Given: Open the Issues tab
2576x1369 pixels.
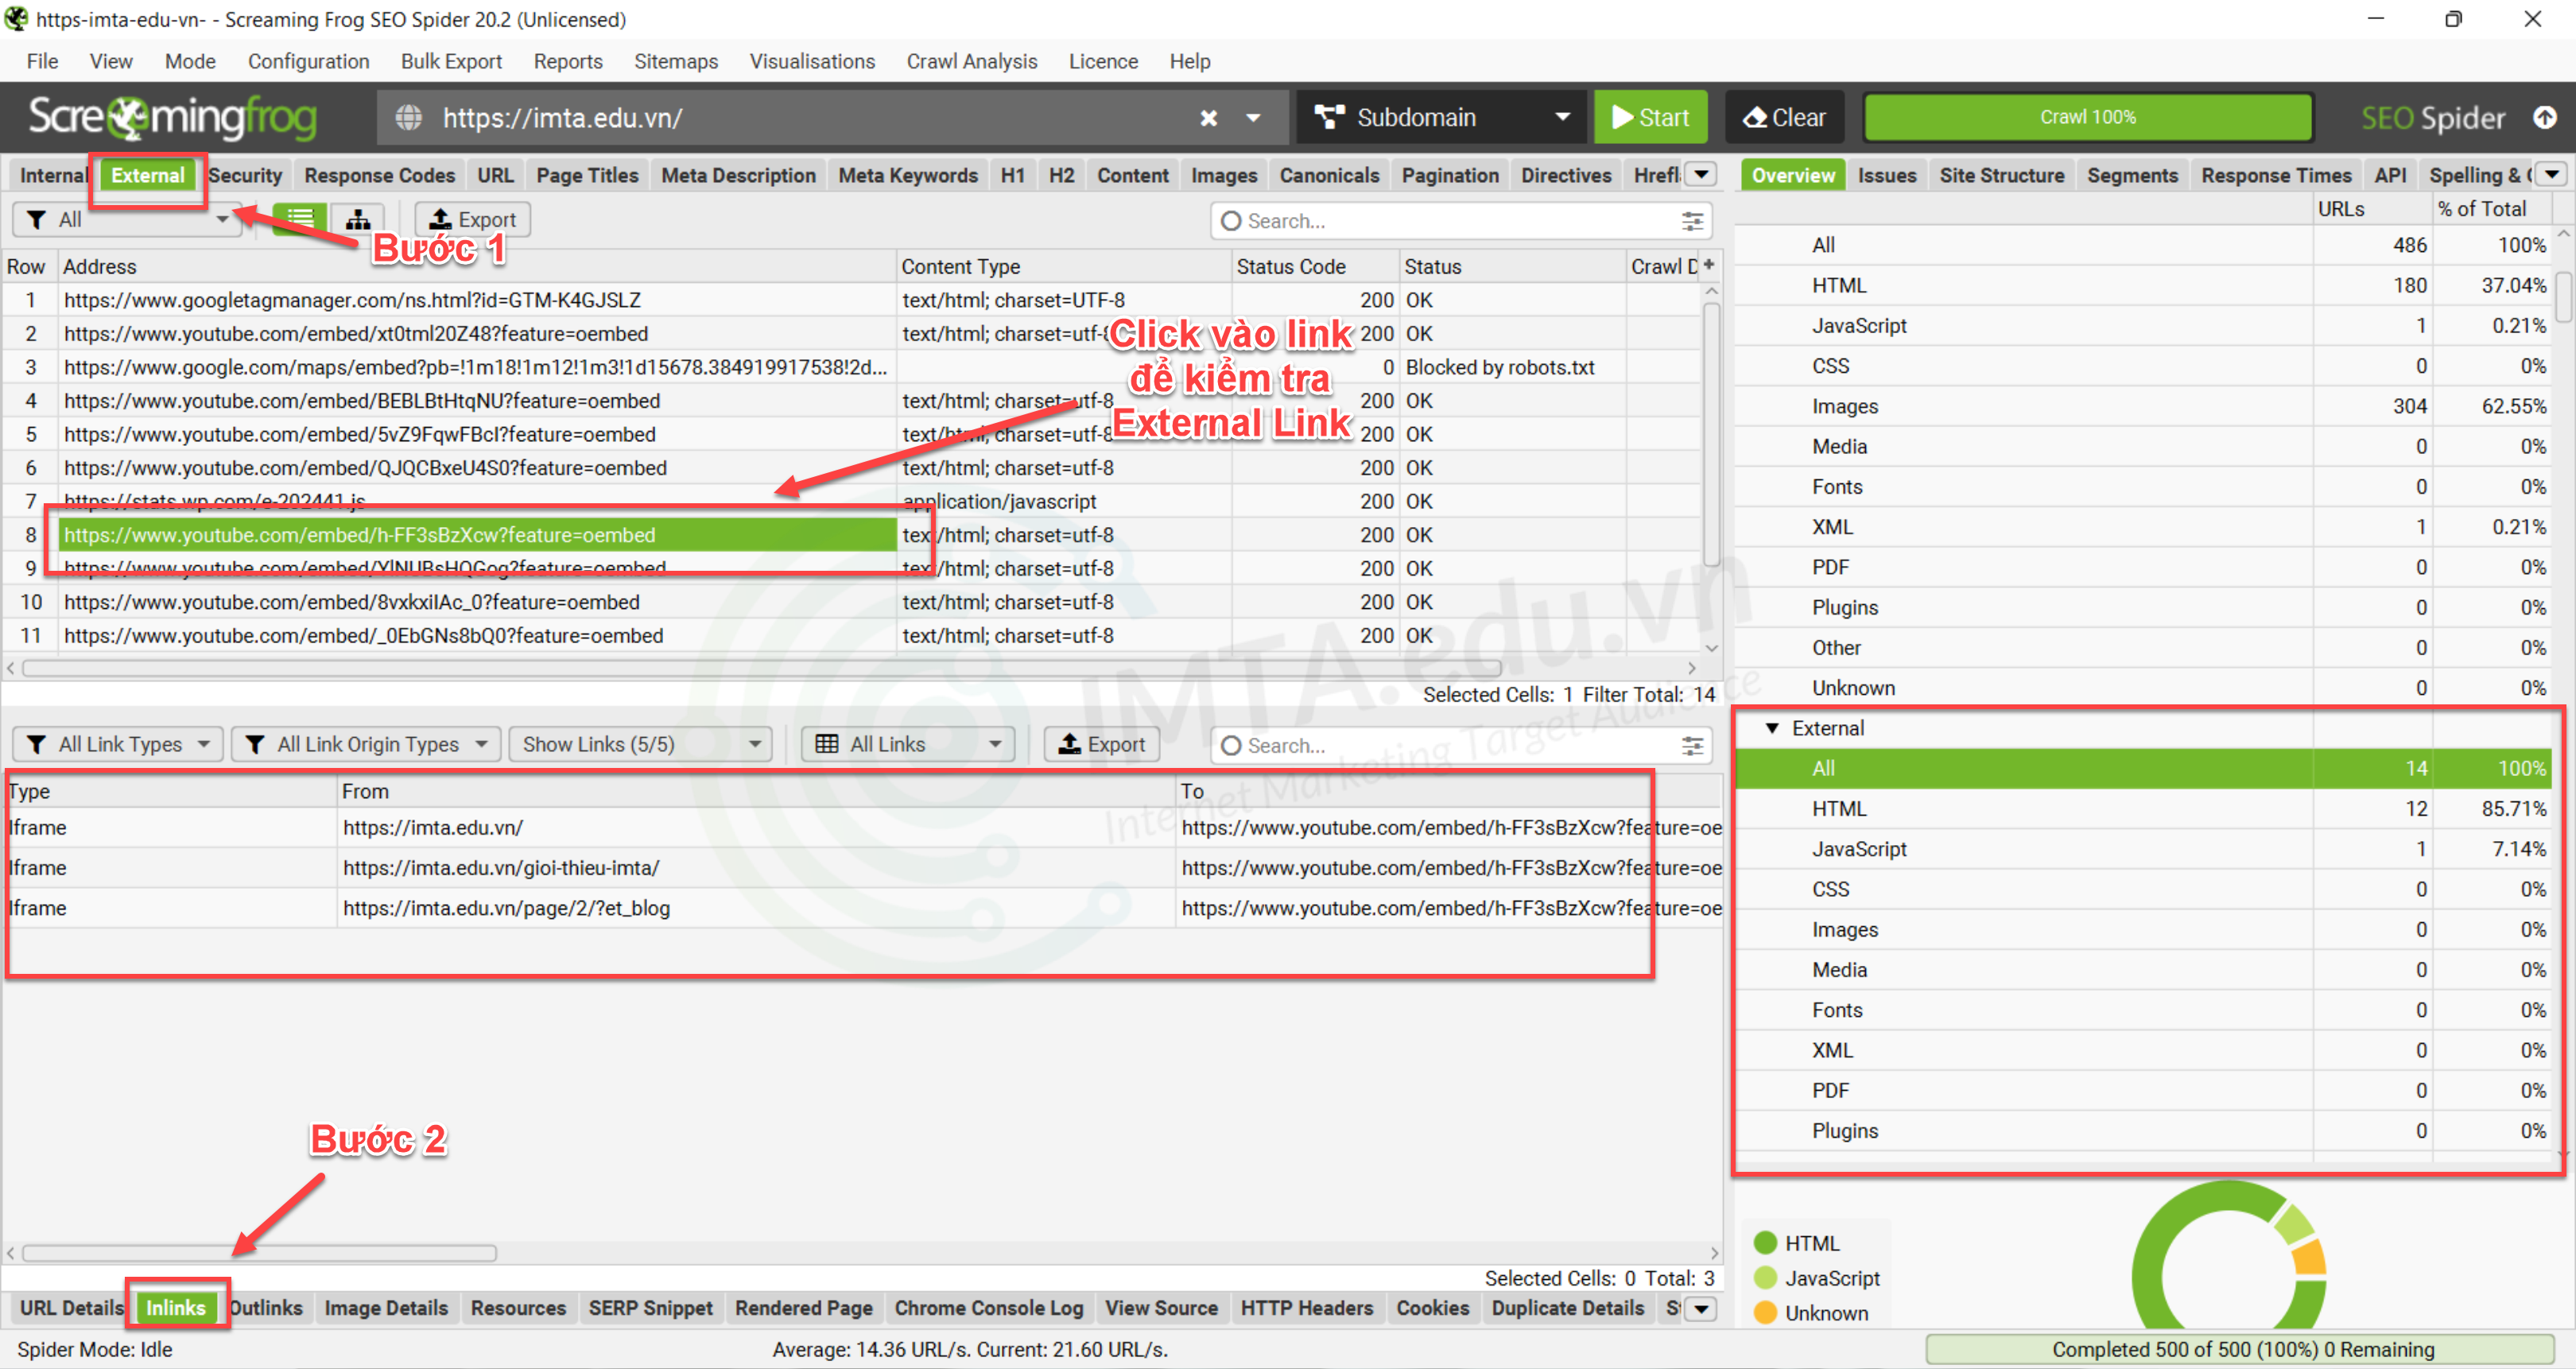Looking at the screenshot, I should coord(1886,175).
